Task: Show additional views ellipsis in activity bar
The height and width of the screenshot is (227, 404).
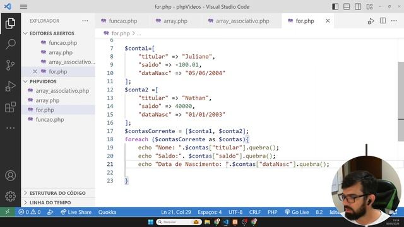Action: tap(10, 128)
